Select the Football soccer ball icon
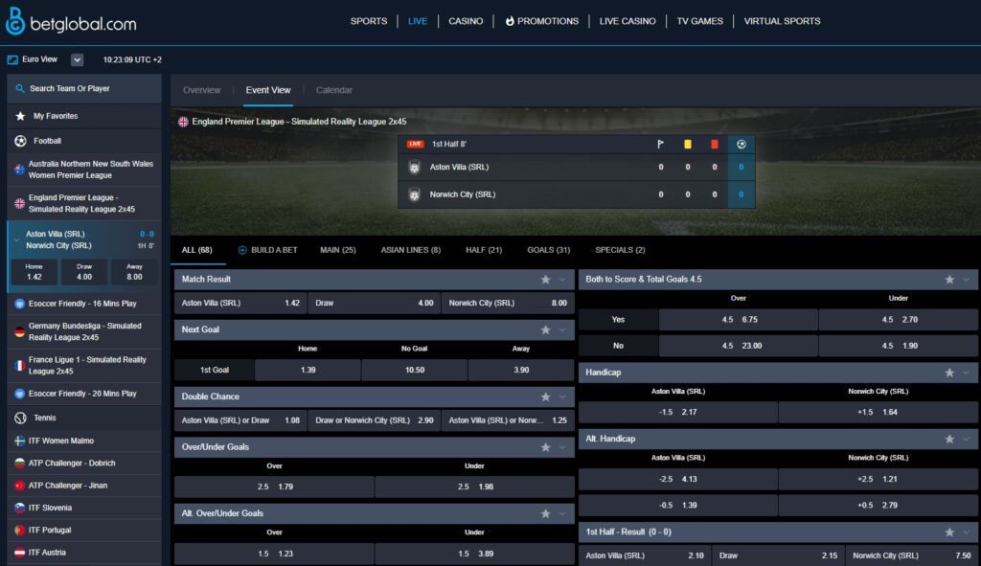981x566 pixels. tap(20, 142)
